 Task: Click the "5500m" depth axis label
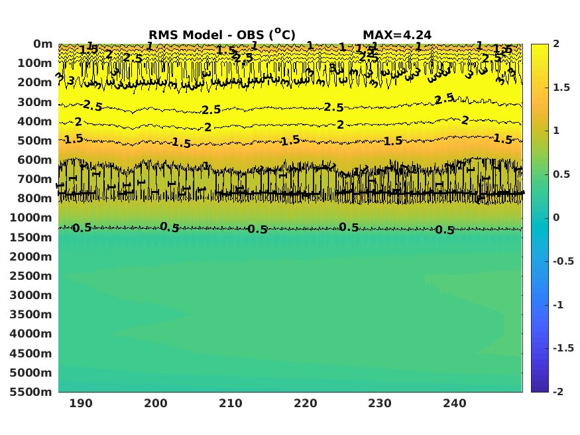31,392
